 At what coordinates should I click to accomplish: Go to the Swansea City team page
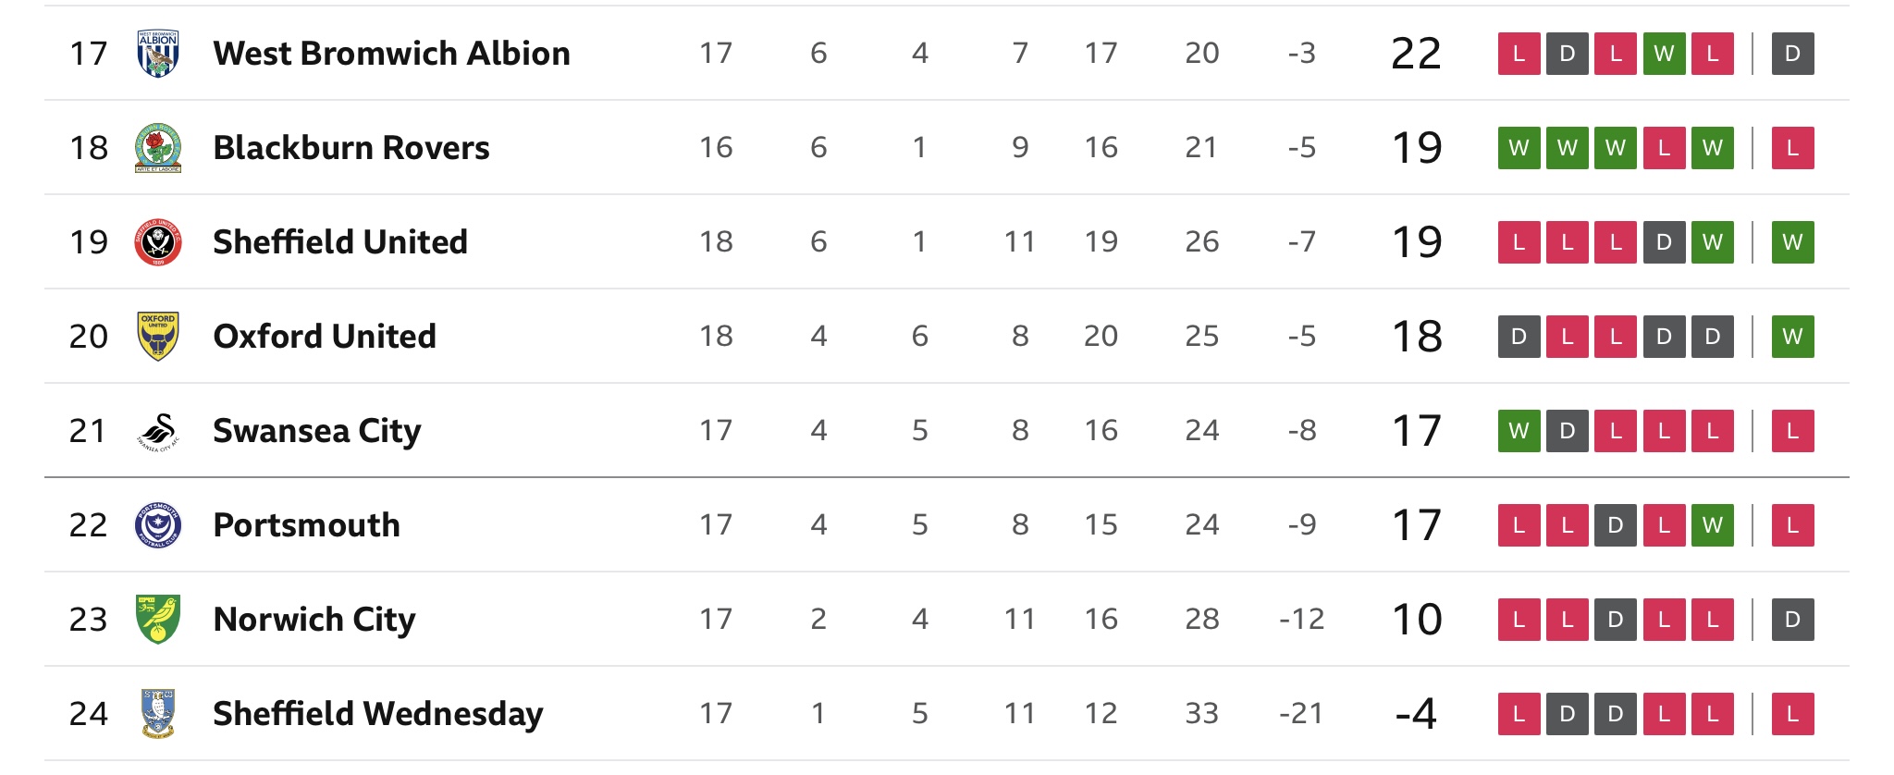click(x=317, y=431)
